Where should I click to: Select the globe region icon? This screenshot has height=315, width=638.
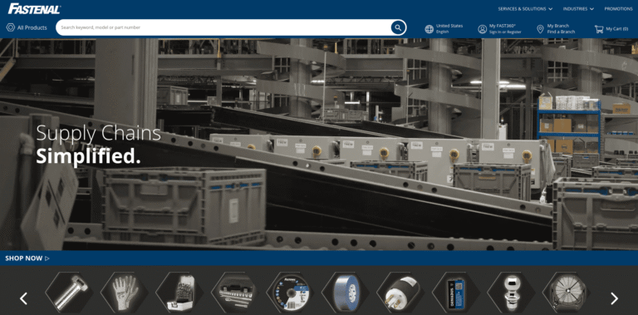point(429,29)
